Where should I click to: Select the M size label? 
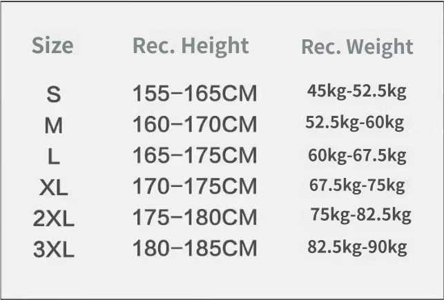point(54,126)
